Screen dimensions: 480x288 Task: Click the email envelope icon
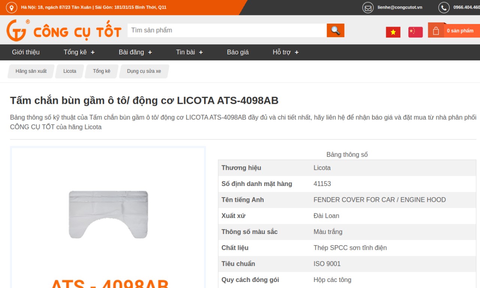[x=368, y=7]
